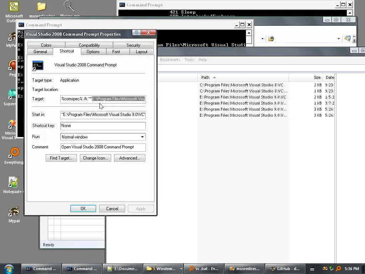Open the msnredirec... taskbar item

tap(245, 269)
